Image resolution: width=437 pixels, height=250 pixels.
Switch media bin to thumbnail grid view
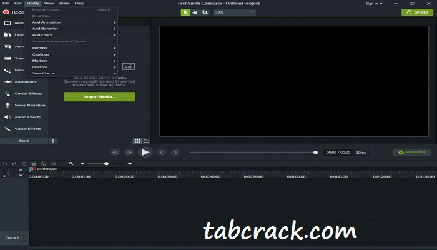(137, 141)
